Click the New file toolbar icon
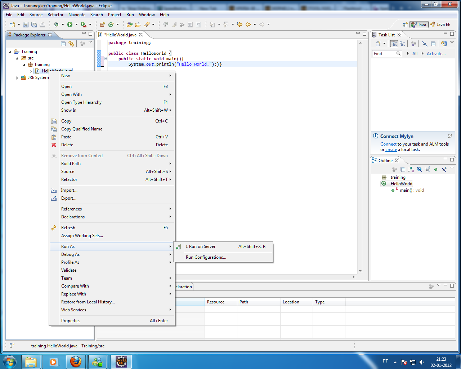 pos(12,25)
